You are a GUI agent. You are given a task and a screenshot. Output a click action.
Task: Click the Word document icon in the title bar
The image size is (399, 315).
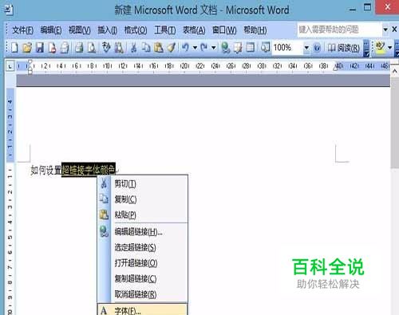(x=9, y=10)
